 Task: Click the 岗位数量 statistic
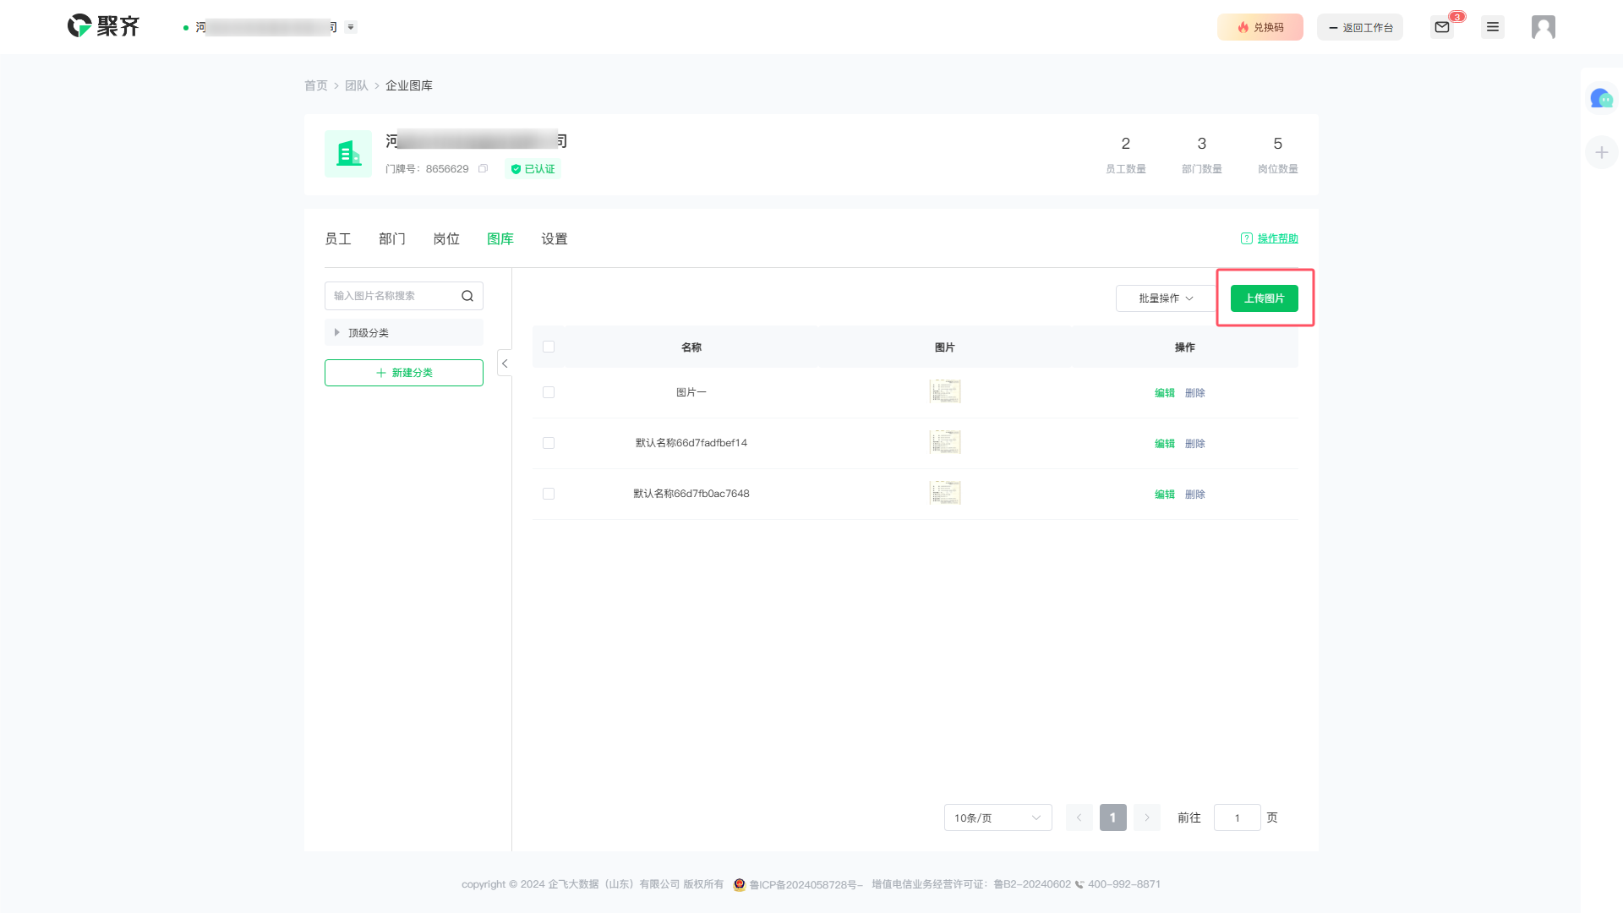point(1278,155)
